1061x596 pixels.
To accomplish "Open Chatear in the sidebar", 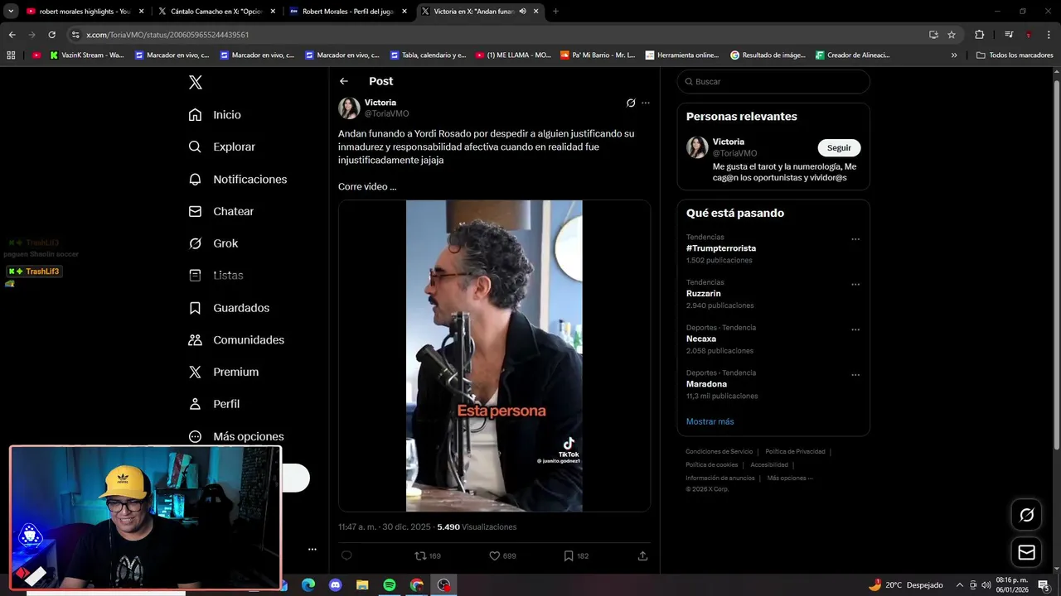I will [x=220, y=211].
